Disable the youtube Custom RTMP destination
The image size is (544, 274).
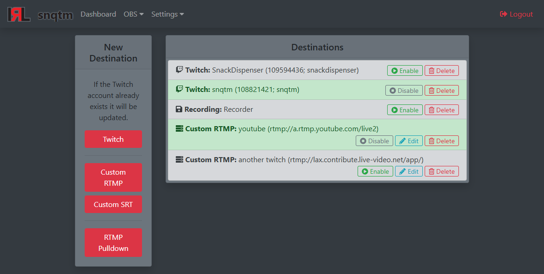pyautogui.click(x=374, y=141)
